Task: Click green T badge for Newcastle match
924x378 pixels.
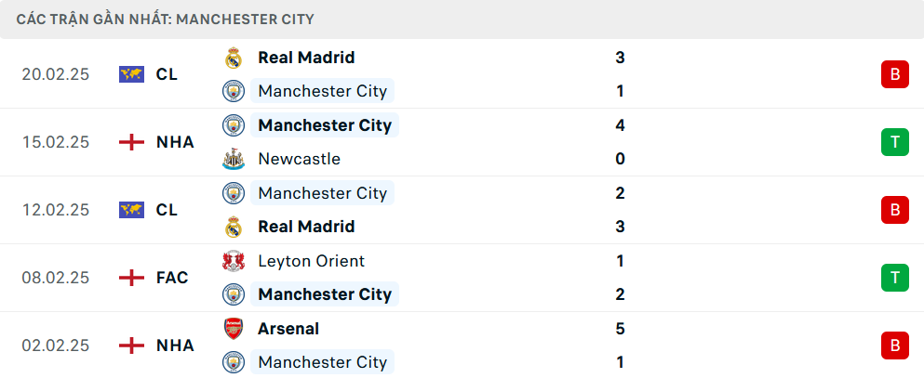Action: click(894, 142)
